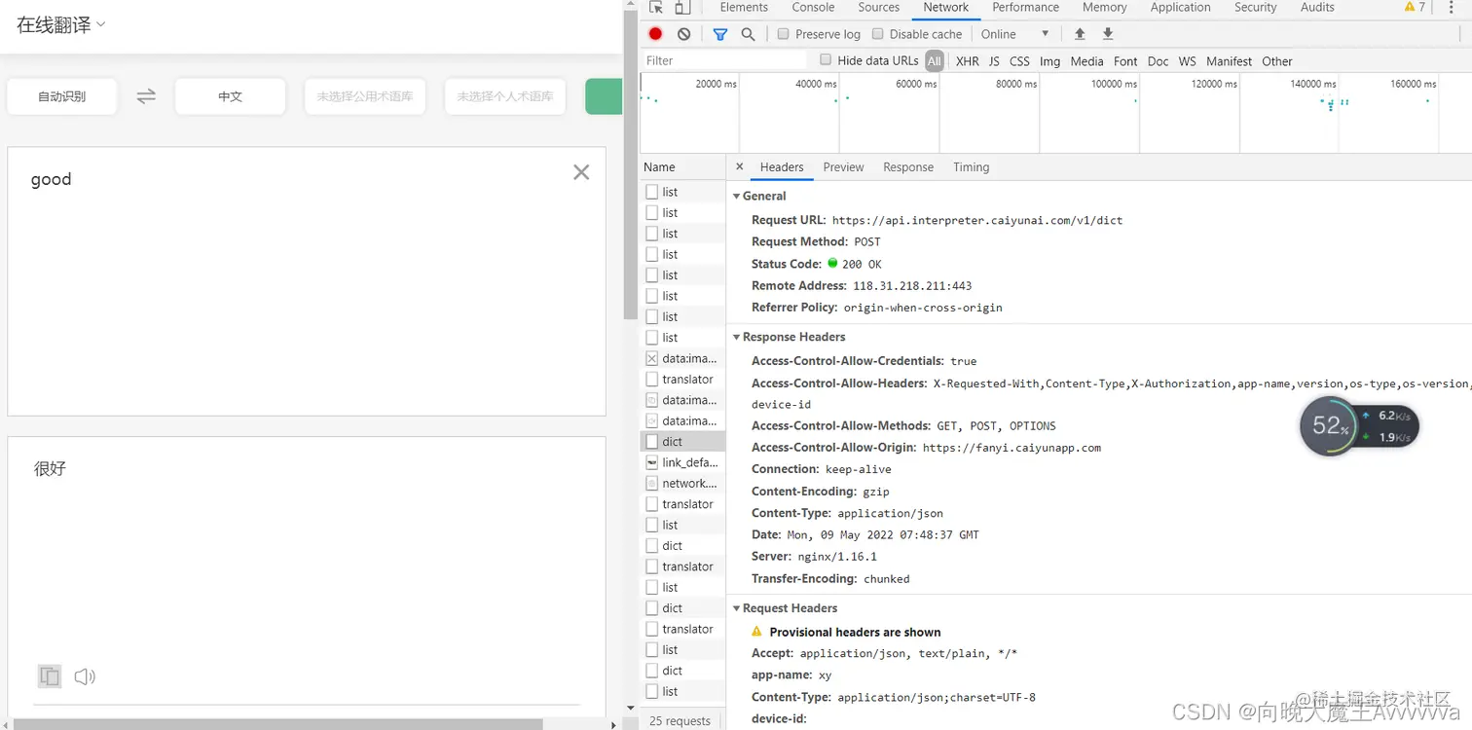The image size is (1472, 730).
Task: Filter requests by Doc type
Action: point(1158,60)
